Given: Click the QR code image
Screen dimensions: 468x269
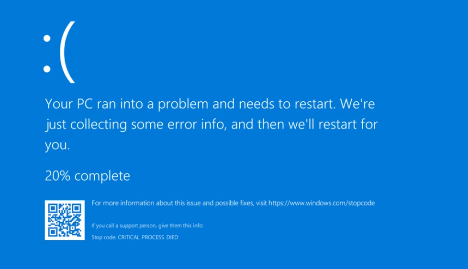Looking at the screenshot, I should coord(65,220).
